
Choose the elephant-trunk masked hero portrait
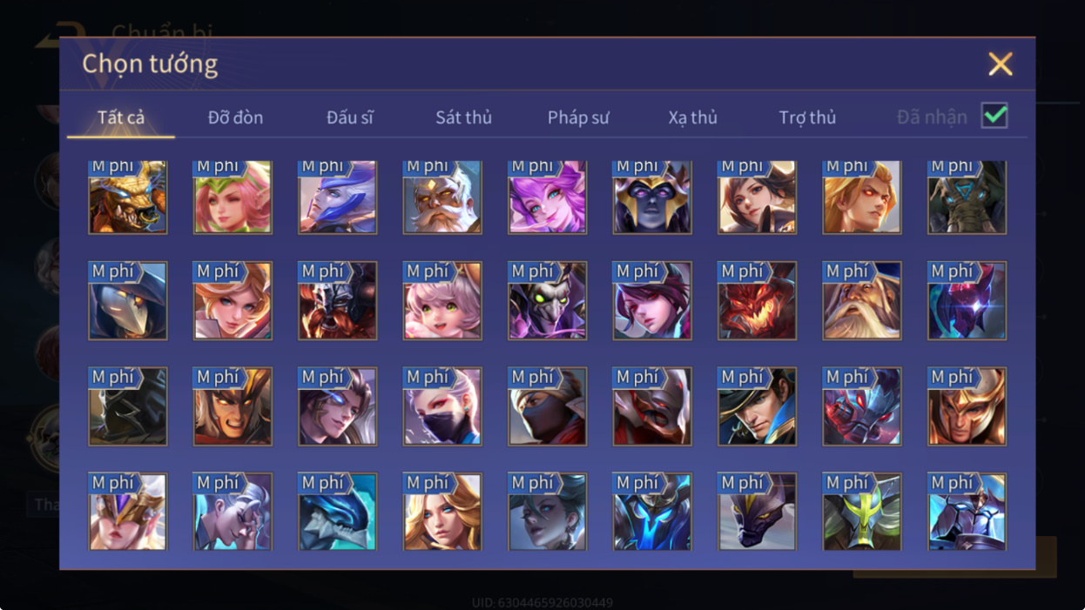(x=967, y=197)
